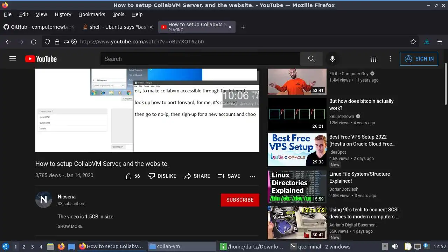The width and height of the screenshot is (448, 252).
Task: Click the IdeaSpot channel name
Action: click(x=337, y=152)
